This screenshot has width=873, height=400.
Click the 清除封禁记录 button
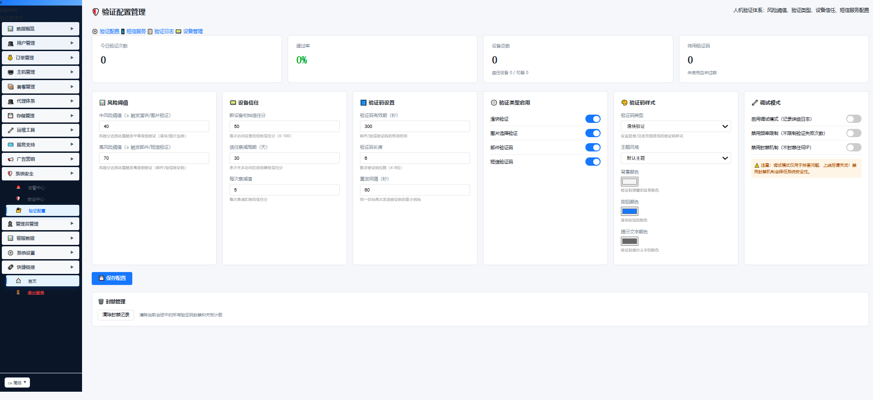(116, 315)
